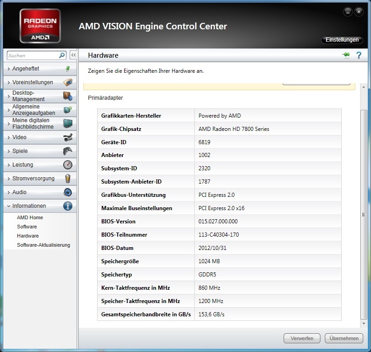Click the Spiele gamepad icon
This screenshot has height=352, width=371.
pyautogui.click(x=68, y=151)
